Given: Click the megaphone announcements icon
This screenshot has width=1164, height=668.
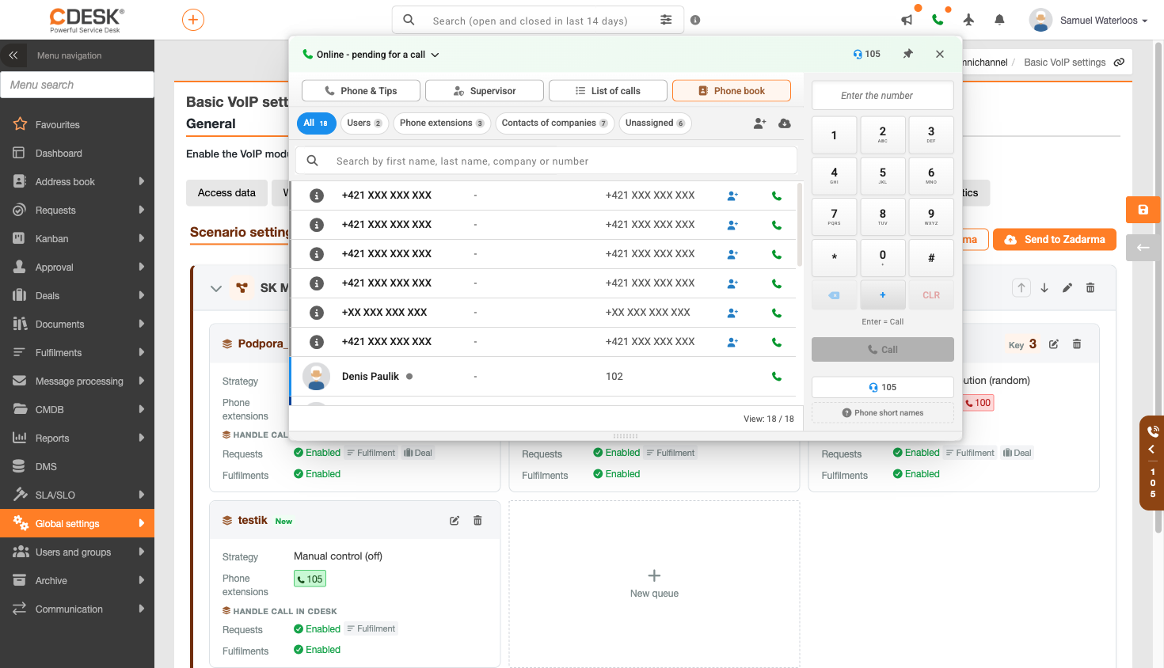Looking at the screenshot, I should [907, 21].
